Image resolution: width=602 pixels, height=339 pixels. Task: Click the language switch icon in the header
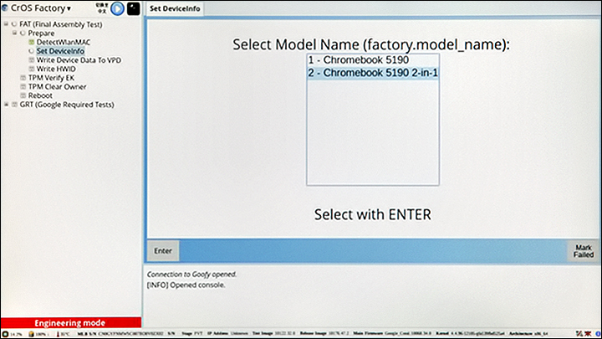coord(99,8)
